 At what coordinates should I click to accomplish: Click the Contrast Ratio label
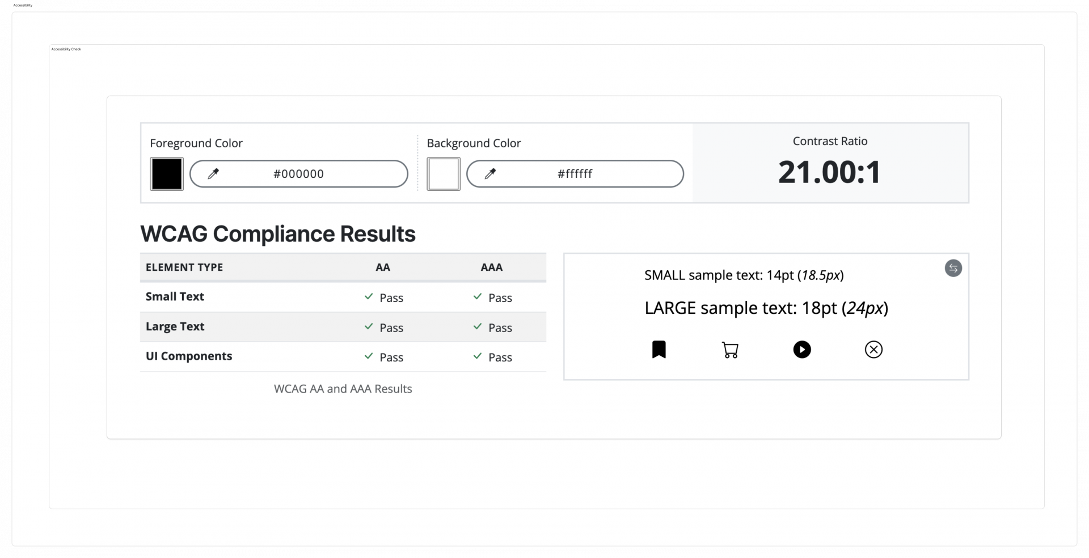[x=830, y=141]
